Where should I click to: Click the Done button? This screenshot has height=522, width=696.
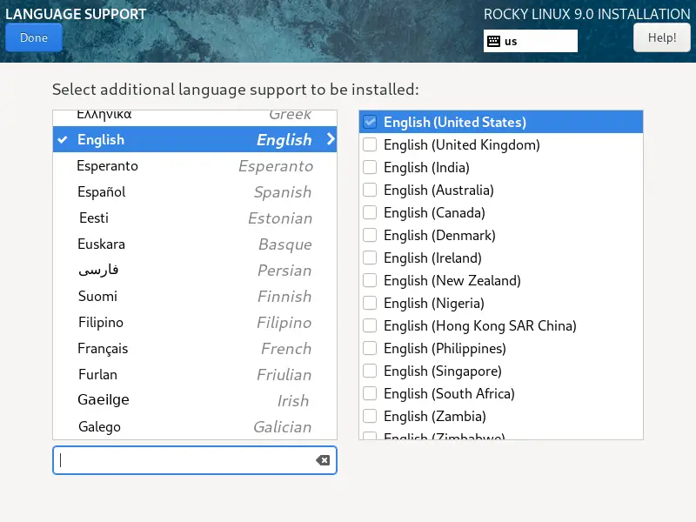tap(34, 37)
